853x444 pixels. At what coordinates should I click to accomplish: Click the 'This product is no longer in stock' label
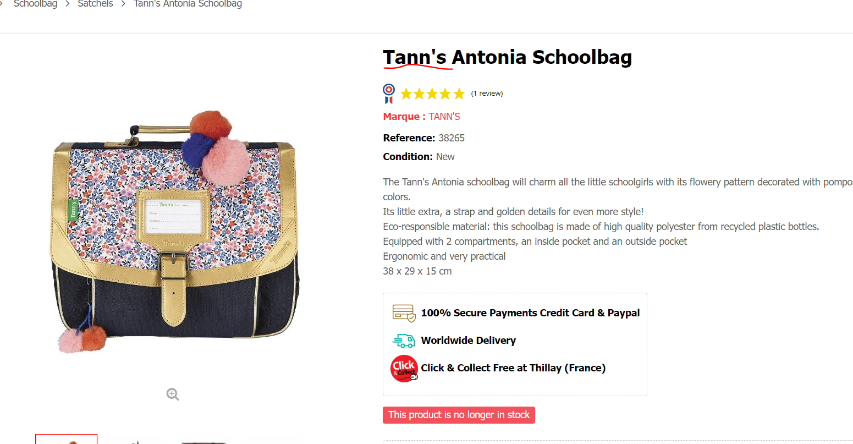click(x=459, y=415)
